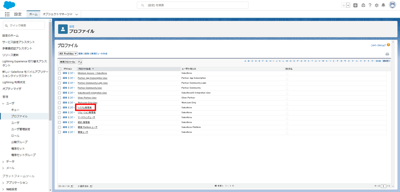Open 契約 管理者 profile link

pos(83,122)
